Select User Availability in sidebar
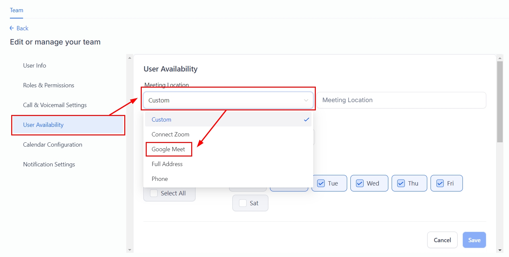 click(x=43, y=125)
